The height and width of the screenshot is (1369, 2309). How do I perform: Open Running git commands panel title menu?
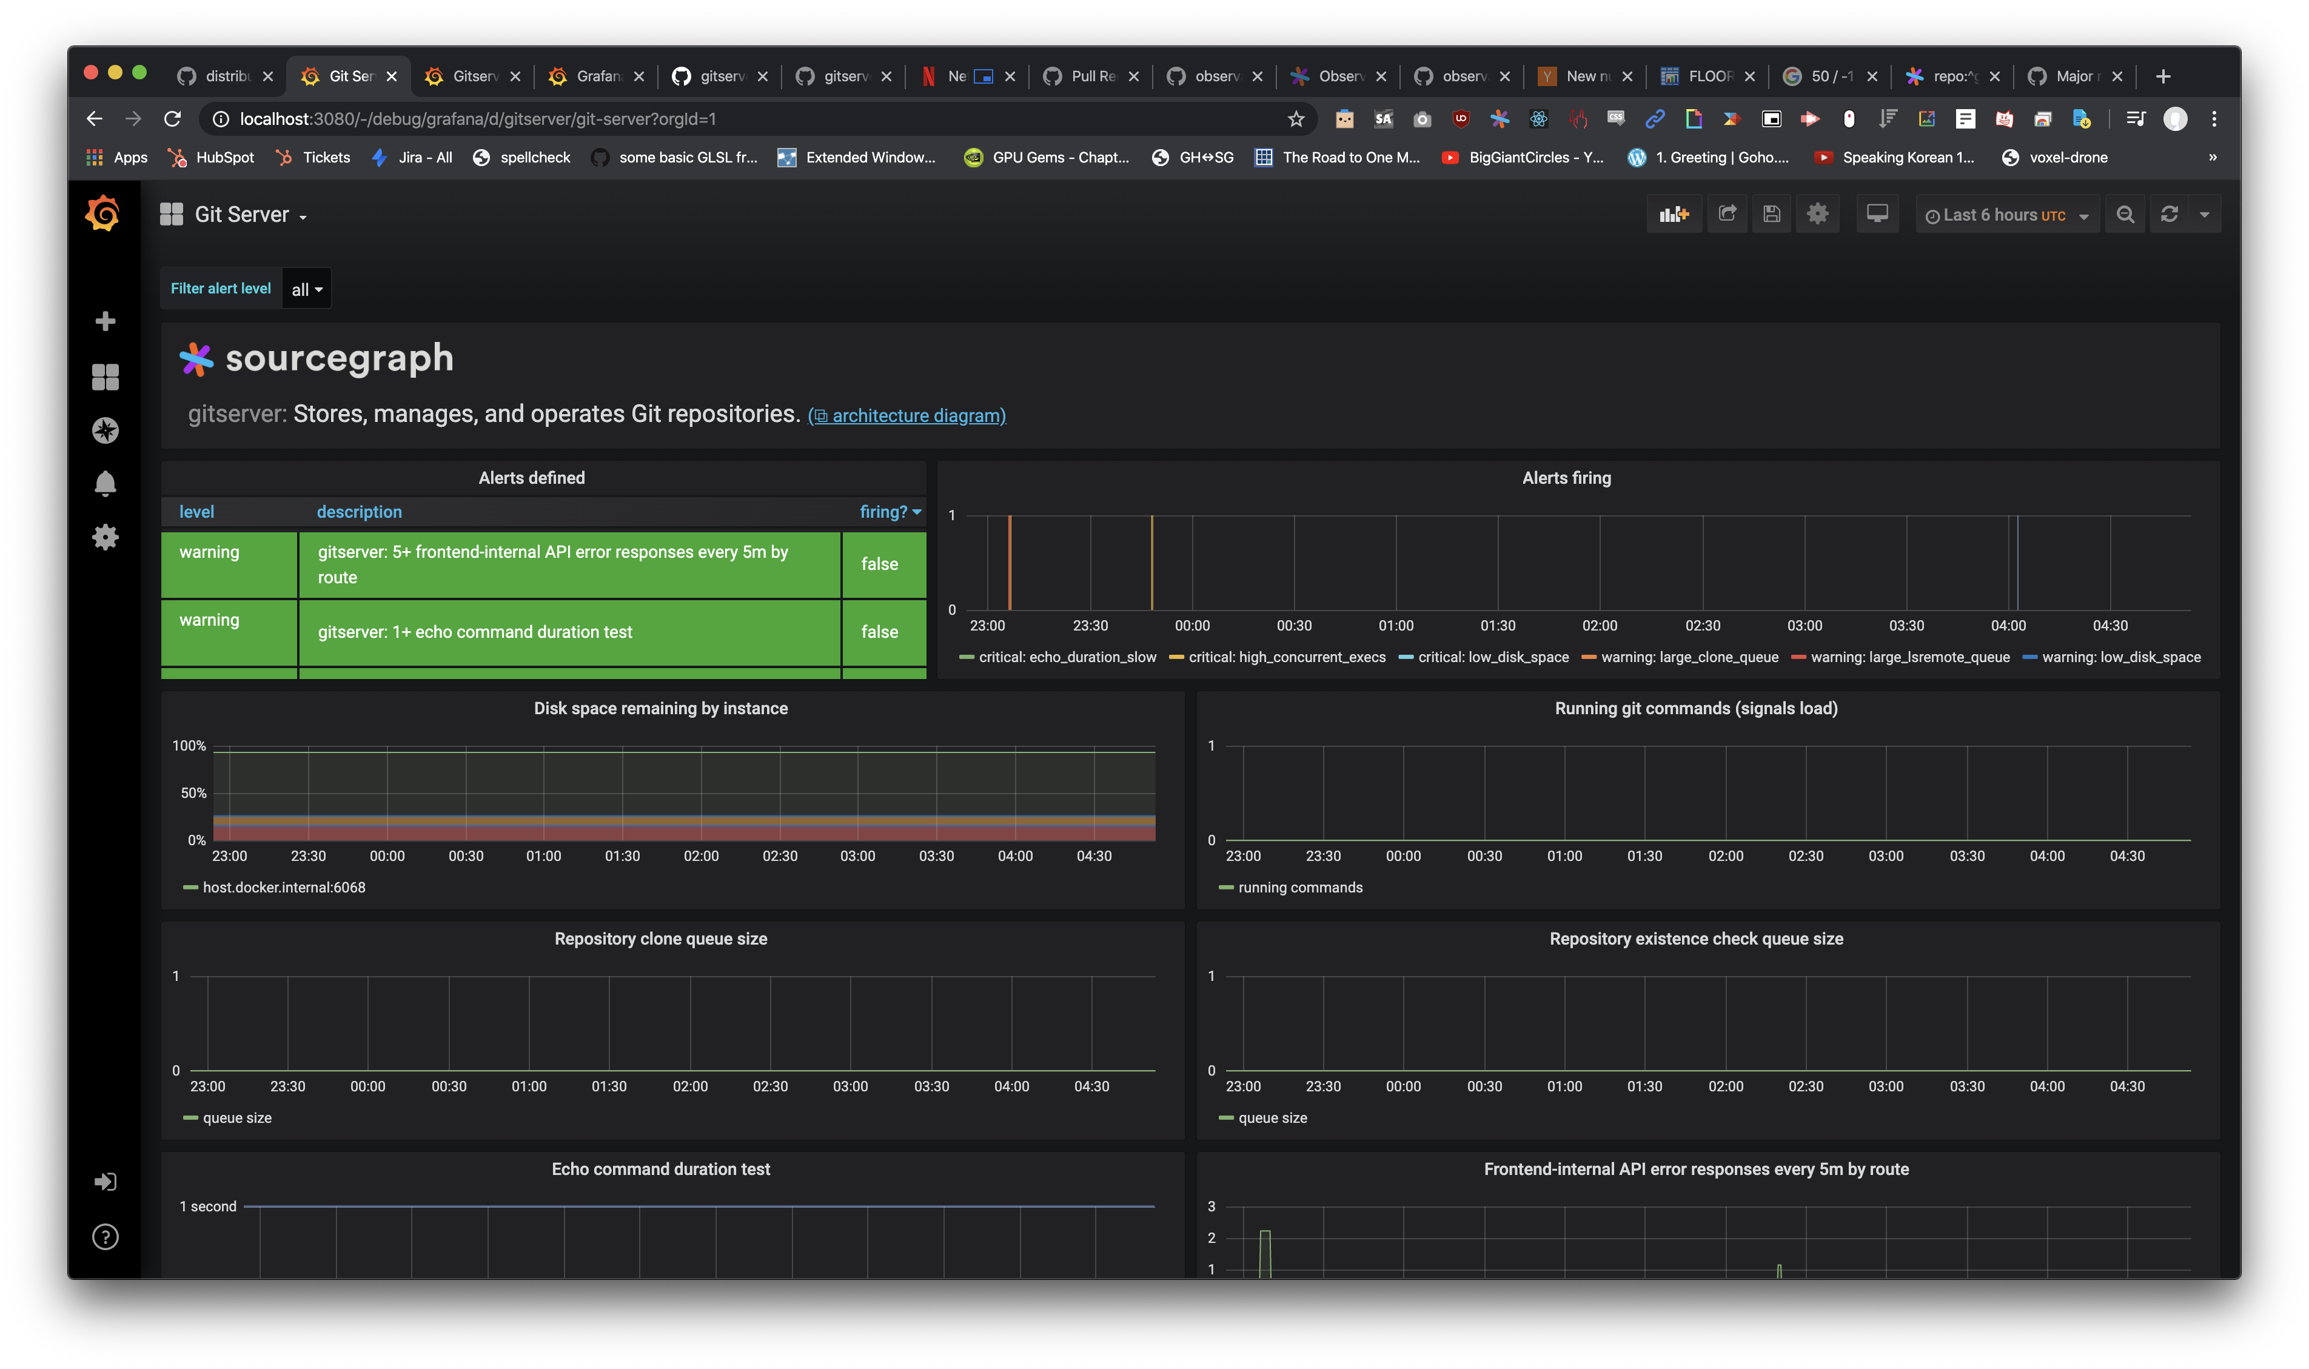(x=1695, y=709)
